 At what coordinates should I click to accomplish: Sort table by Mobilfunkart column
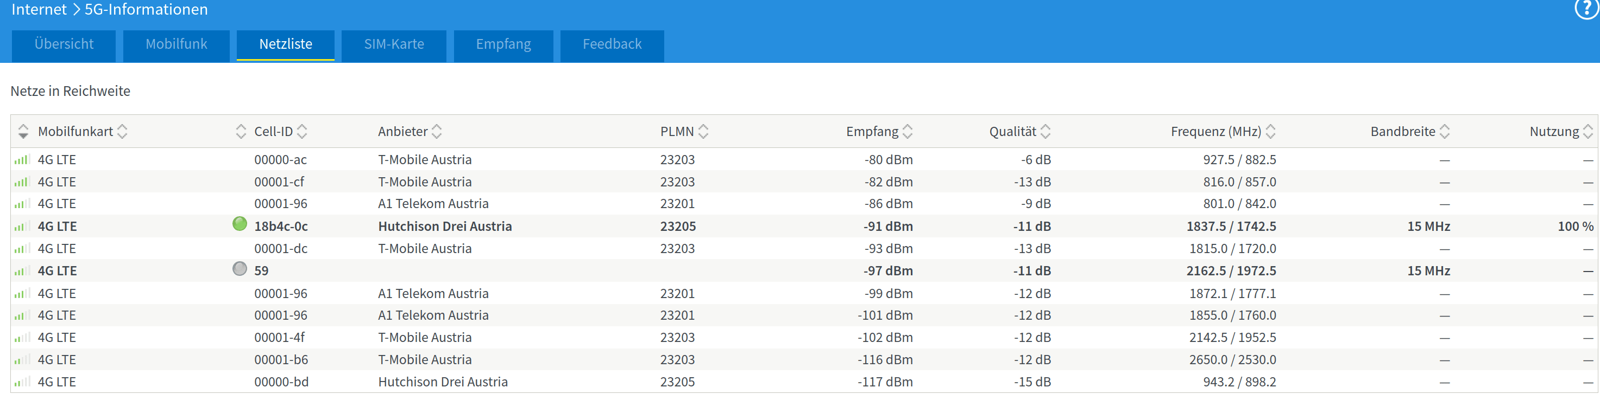(122, 131)
